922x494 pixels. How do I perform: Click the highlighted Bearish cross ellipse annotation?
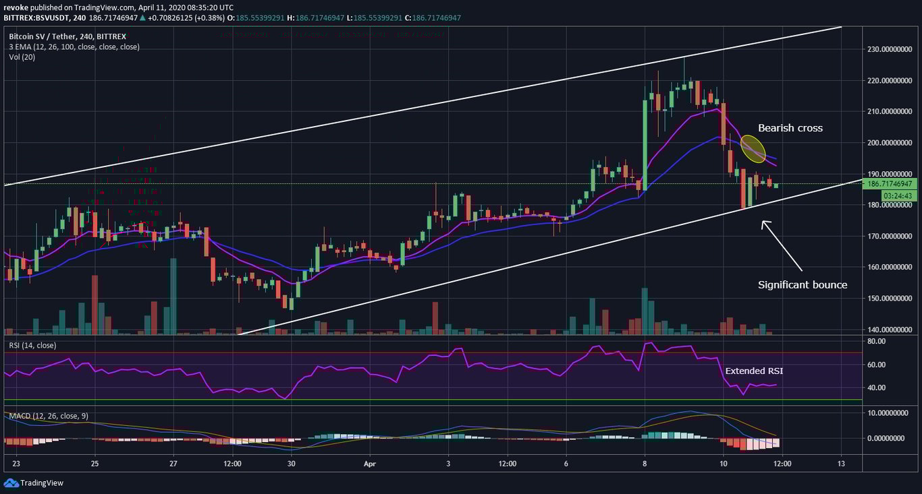[x=753, y=148]
